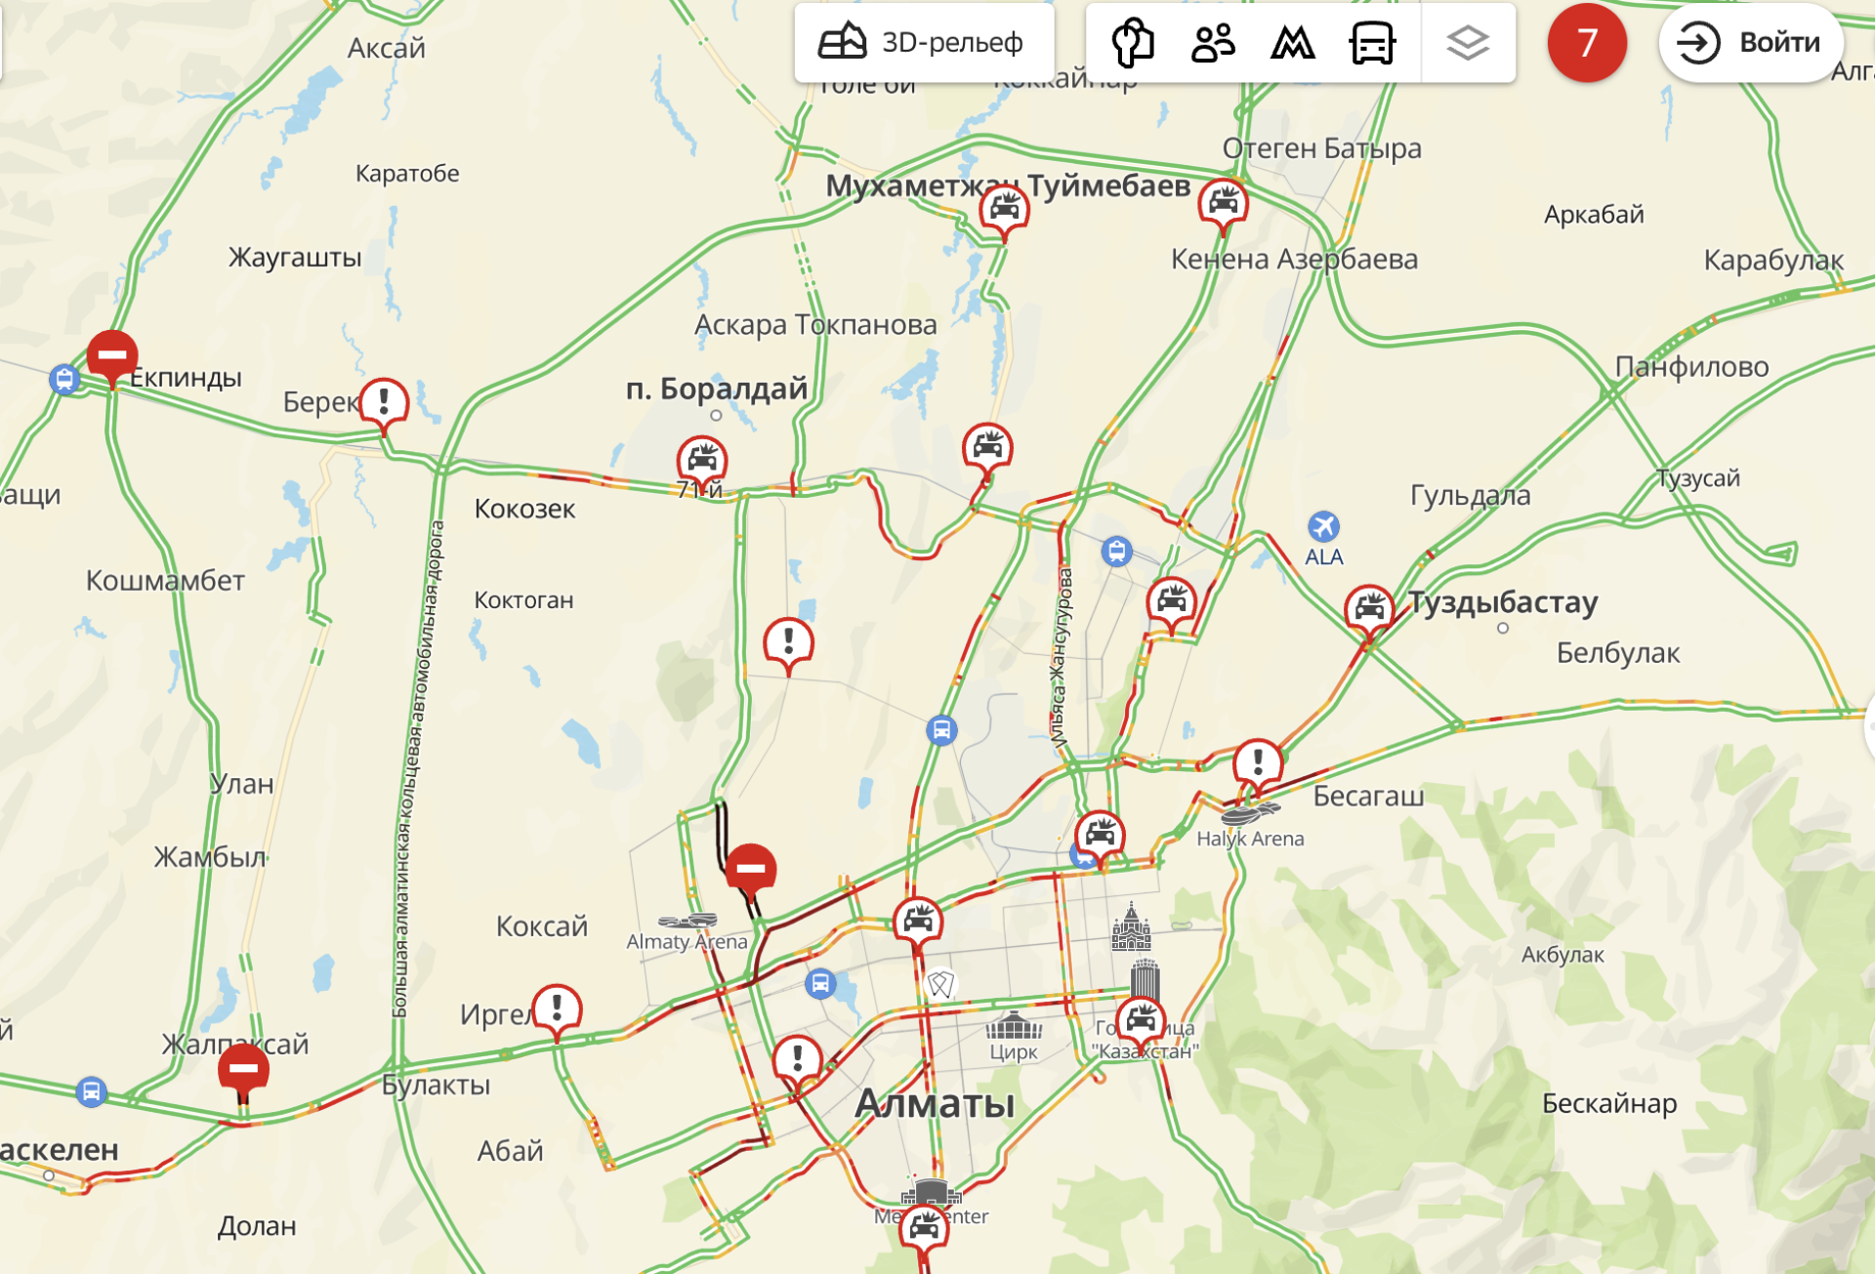Viewport: 1875px width, 1274px height.
Task: Toggle the mountain terrain layer icon
Action: click(1292, 43)
